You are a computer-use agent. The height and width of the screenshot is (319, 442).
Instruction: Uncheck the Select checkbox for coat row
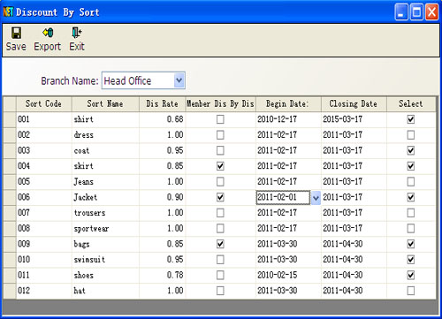[411, 150]
